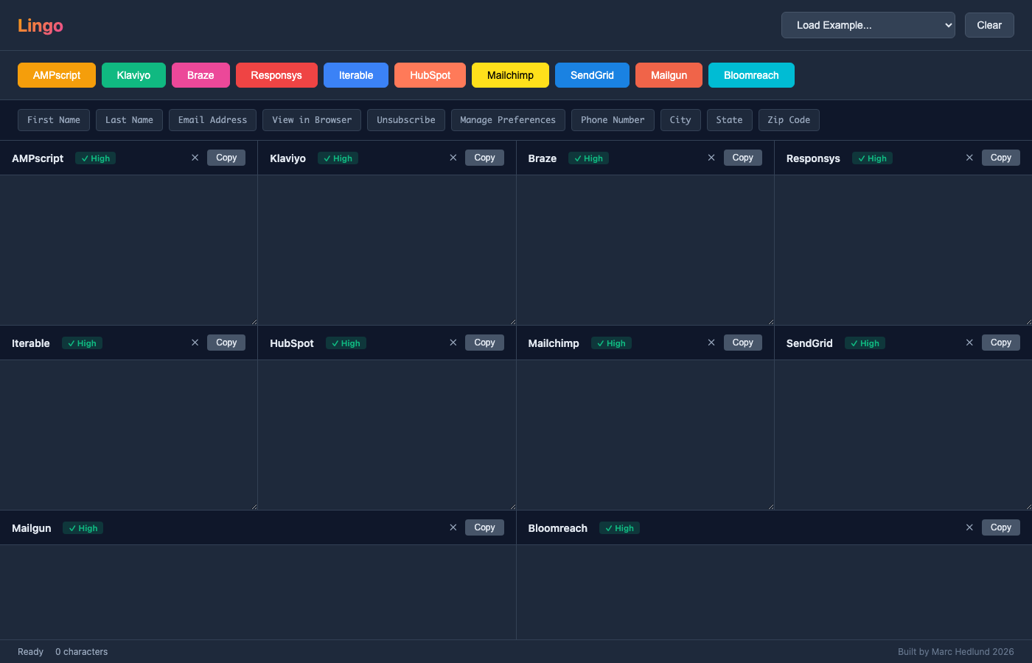1032x663 pixels.
Task: Insert the Unsubscribe tag
Action: (406, 120)
